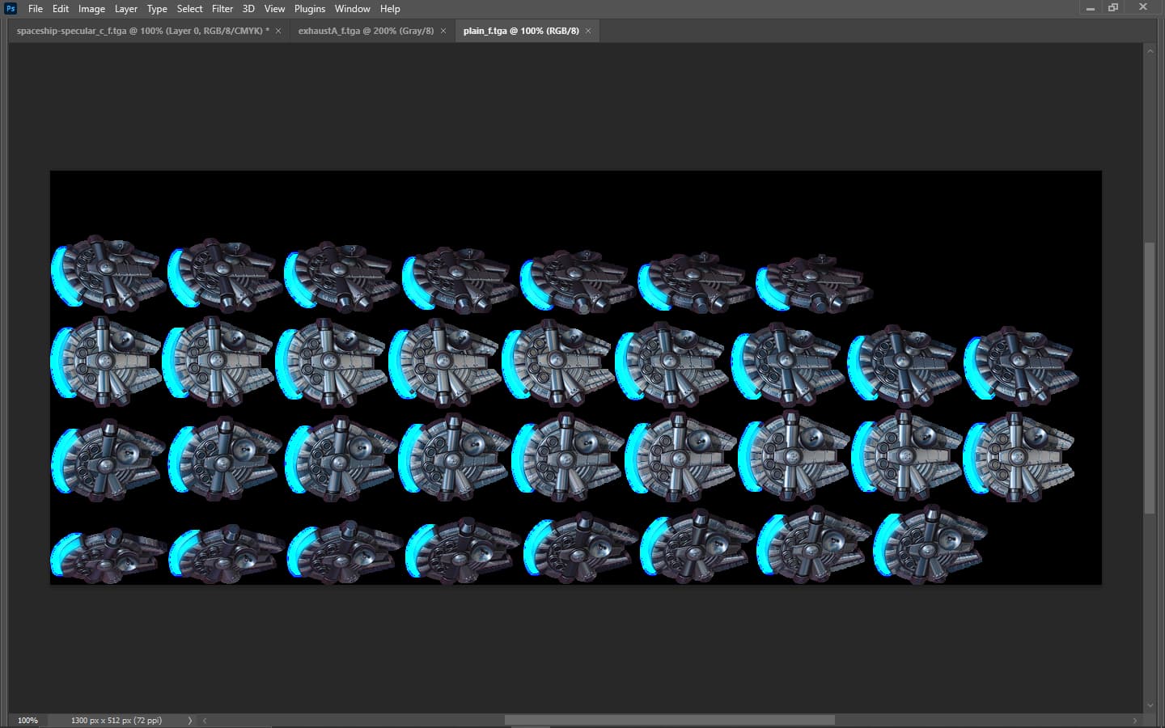This screenshot has height=728, width=1165.
Task: Click the horizontal scrollbar thumb
Action: 669,720
